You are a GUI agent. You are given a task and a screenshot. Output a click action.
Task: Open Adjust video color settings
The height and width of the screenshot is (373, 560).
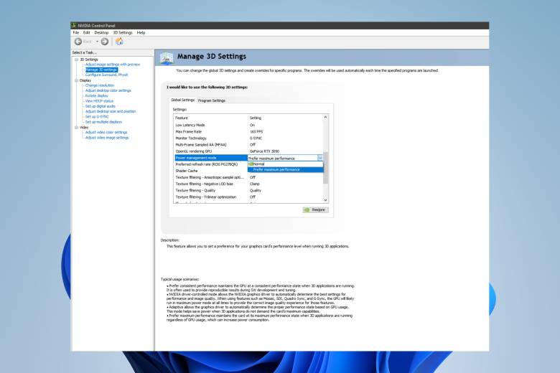point(106,133)
